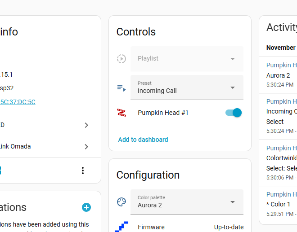Expand the chevron row above Omada
The height and width of the screenshot is (232, 297).
(x=86, y=125)
